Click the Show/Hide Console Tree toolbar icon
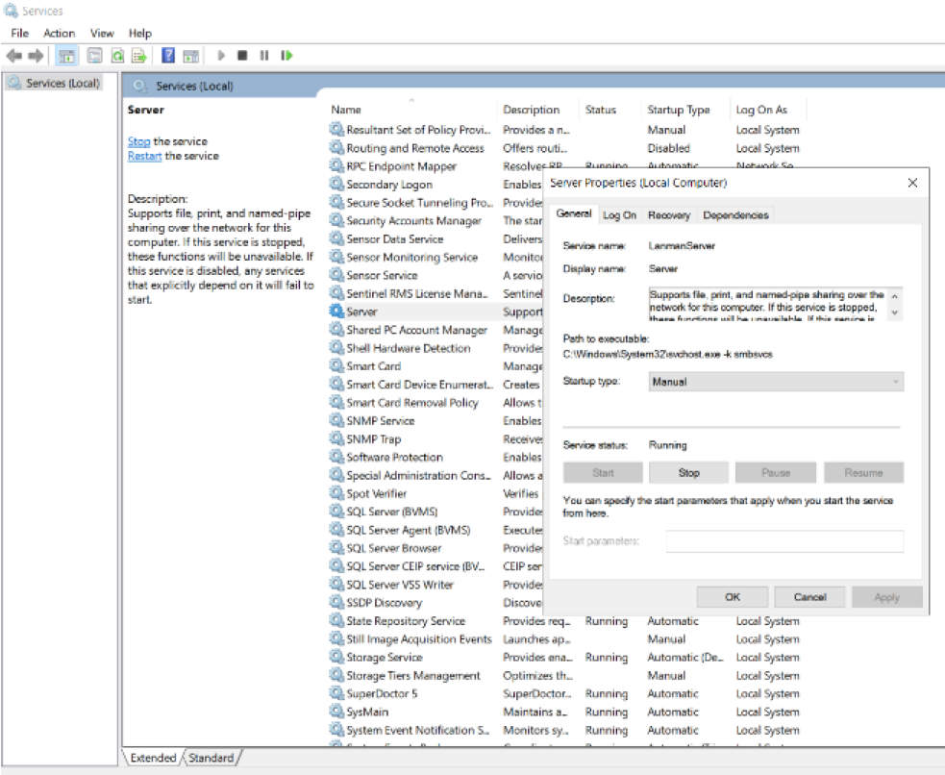 click(x=67, y=56)
